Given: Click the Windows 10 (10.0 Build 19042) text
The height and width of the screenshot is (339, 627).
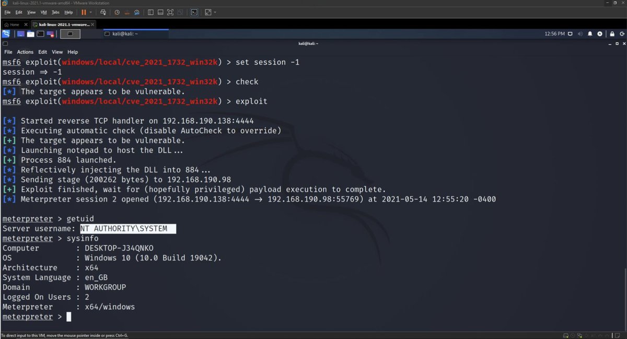Looking at the screenshot, I should 153,258.
